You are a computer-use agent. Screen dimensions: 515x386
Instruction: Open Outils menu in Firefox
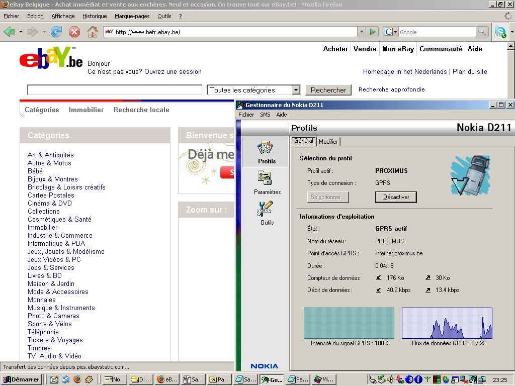coord(164,16)
